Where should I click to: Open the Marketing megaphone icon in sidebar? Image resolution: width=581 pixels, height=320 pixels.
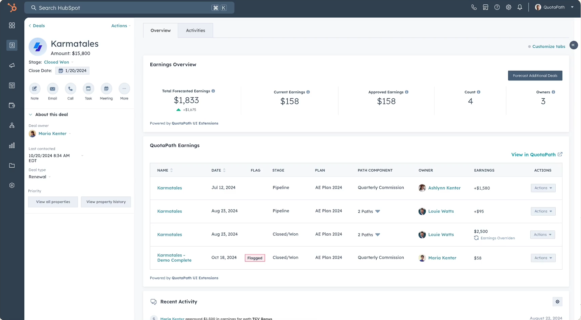pos(12,65)
